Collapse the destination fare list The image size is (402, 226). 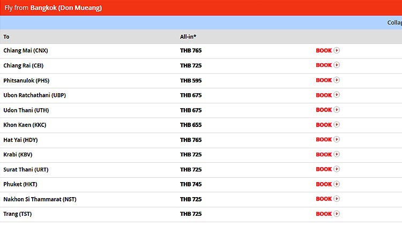point(394,22)
